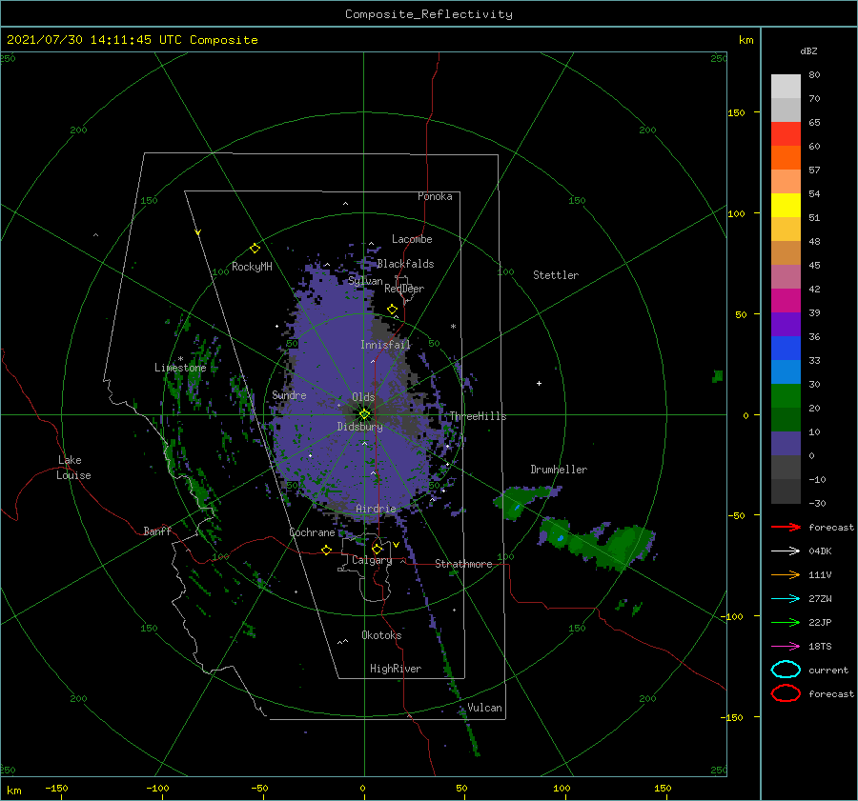This screenshot has height=801, width=858.
Task: Click the Didsbury city label
Action: point(359,427)
